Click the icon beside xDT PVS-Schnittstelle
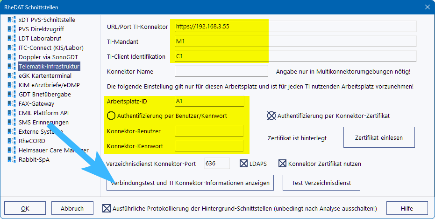Image resolution: width=435 pixels, height=219 pixels. pos(11,20)
